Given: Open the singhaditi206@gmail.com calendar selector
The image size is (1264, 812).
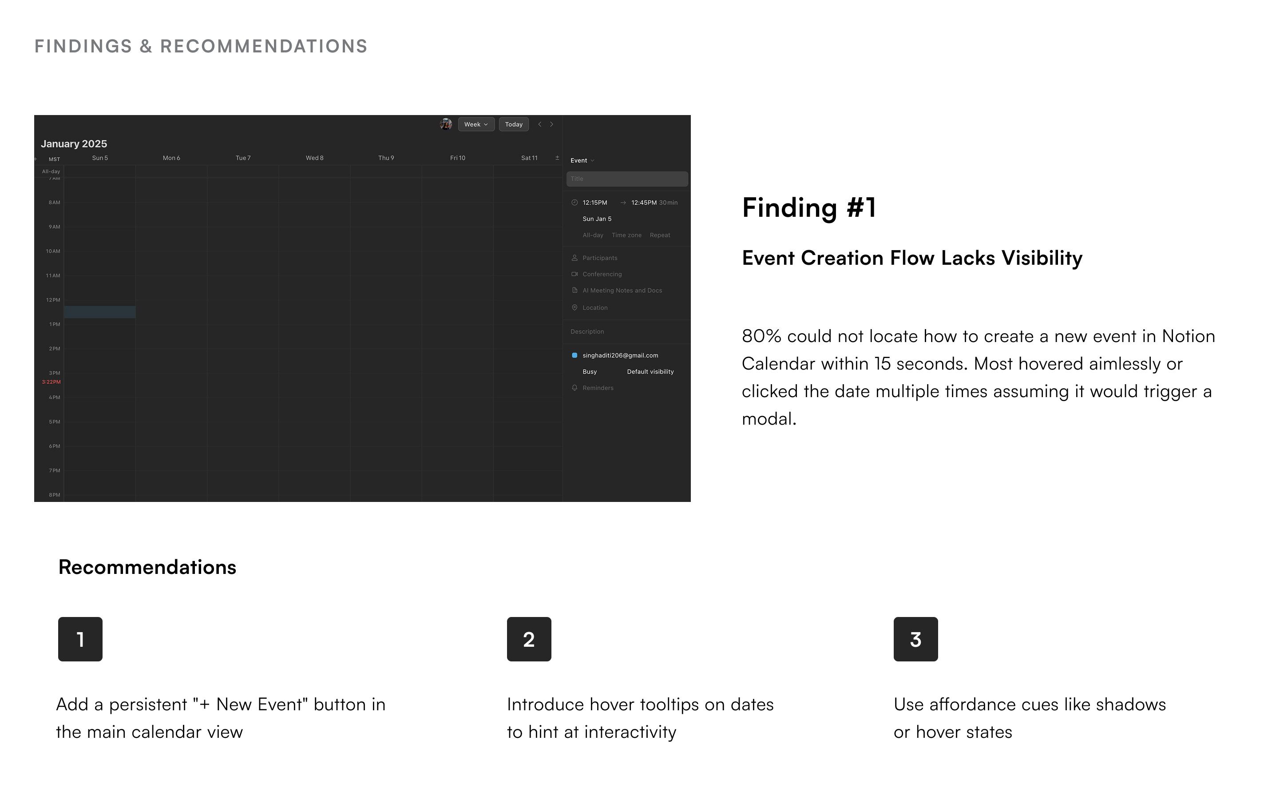Looking at the screenshot, I should pos(620,355).
